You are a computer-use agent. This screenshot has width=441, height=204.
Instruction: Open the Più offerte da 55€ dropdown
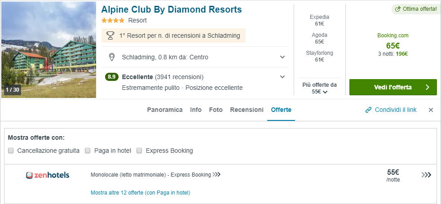tap(320, 88)
